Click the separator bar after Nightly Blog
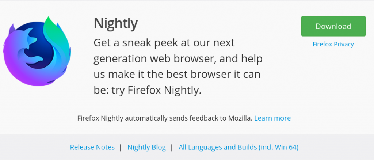 172,147
